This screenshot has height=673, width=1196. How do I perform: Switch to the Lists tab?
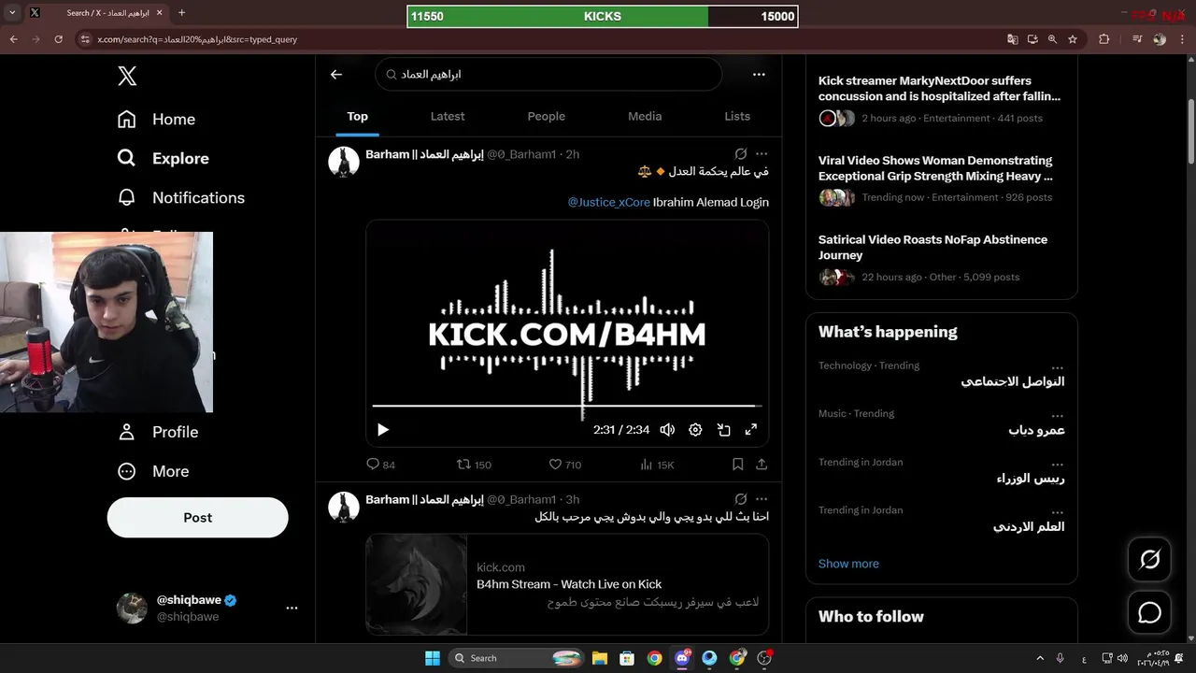(x=737, y=117)
